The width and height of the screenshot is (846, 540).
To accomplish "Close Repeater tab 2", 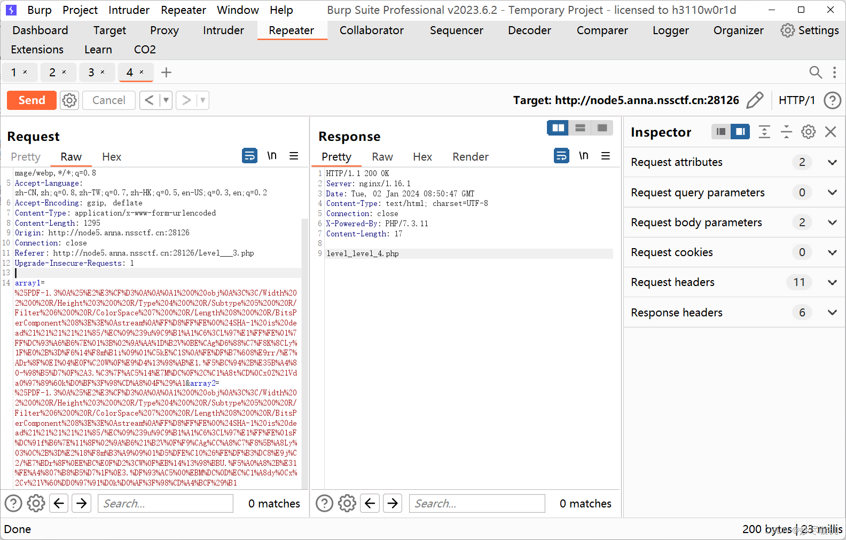I will click(64, 72).
